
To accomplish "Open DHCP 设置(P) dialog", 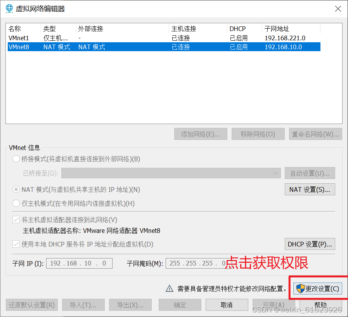I will (x=310, y=244).
